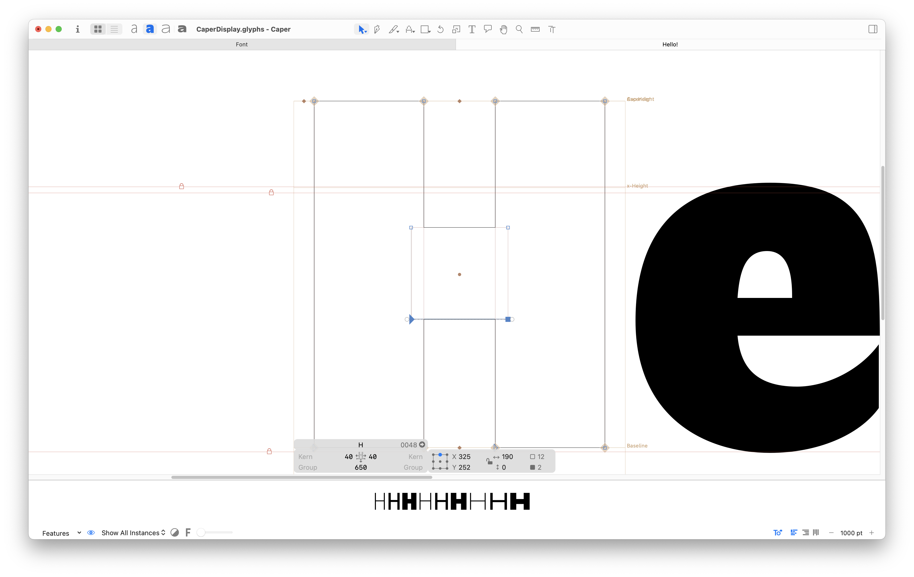Choose the Scale tool
914x577 pixels.
456,29
